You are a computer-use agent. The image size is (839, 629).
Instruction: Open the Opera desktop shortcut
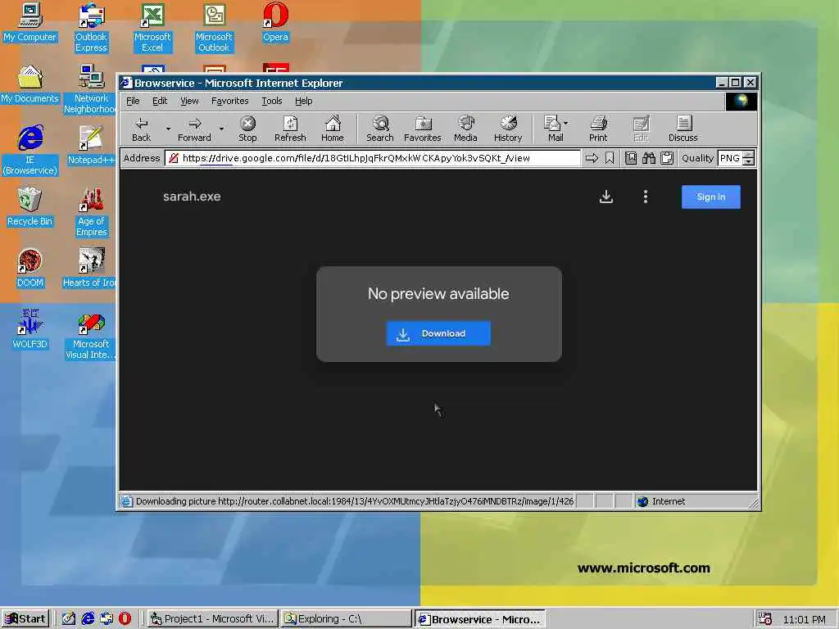click(x=275, y=22)
